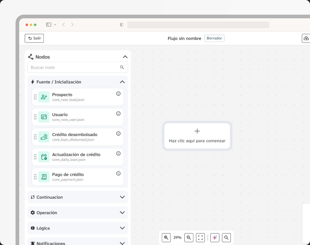Click the Pago de crédito receipt icon
The height and width of the screenshot is (245, 310).
point(44,177)
